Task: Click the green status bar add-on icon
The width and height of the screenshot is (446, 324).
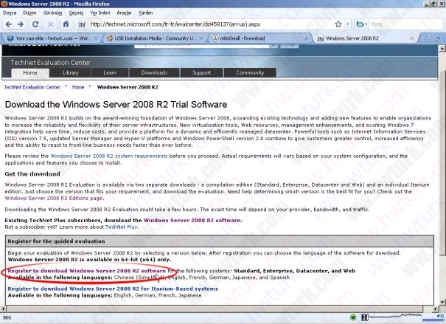Action: (353, 317)
